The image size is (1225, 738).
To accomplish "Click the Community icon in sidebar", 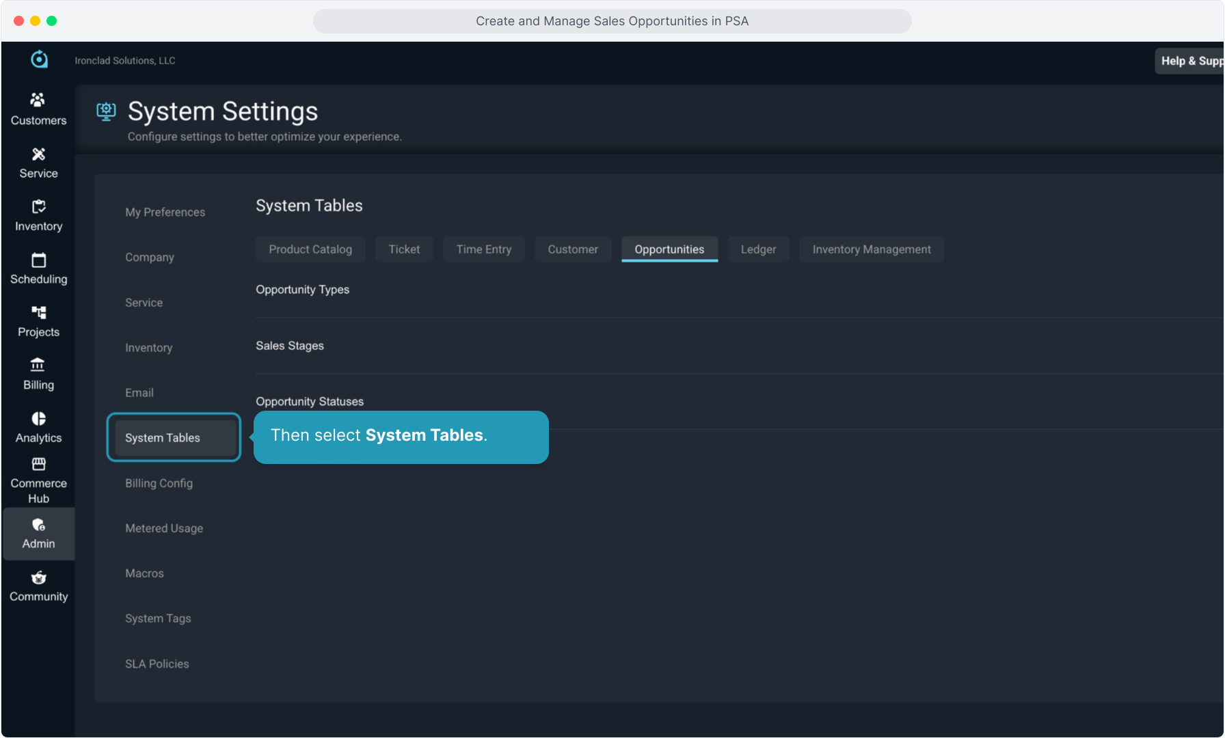I will pos(38,578).
